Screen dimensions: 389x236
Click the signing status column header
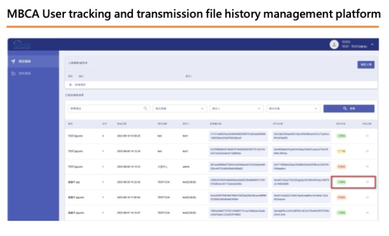[x=340, y=124]
